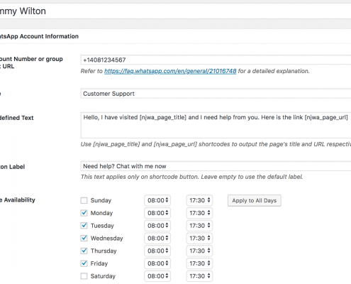Viewport: 351px width, 284px height.
Task: Open Sunday end time 17:30 dropdown
Action: (x=199, y=200)
